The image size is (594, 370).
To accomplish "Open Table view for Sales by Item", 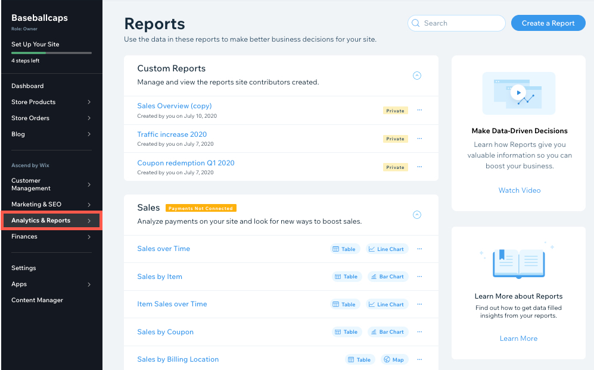I will tap(346, 276).
